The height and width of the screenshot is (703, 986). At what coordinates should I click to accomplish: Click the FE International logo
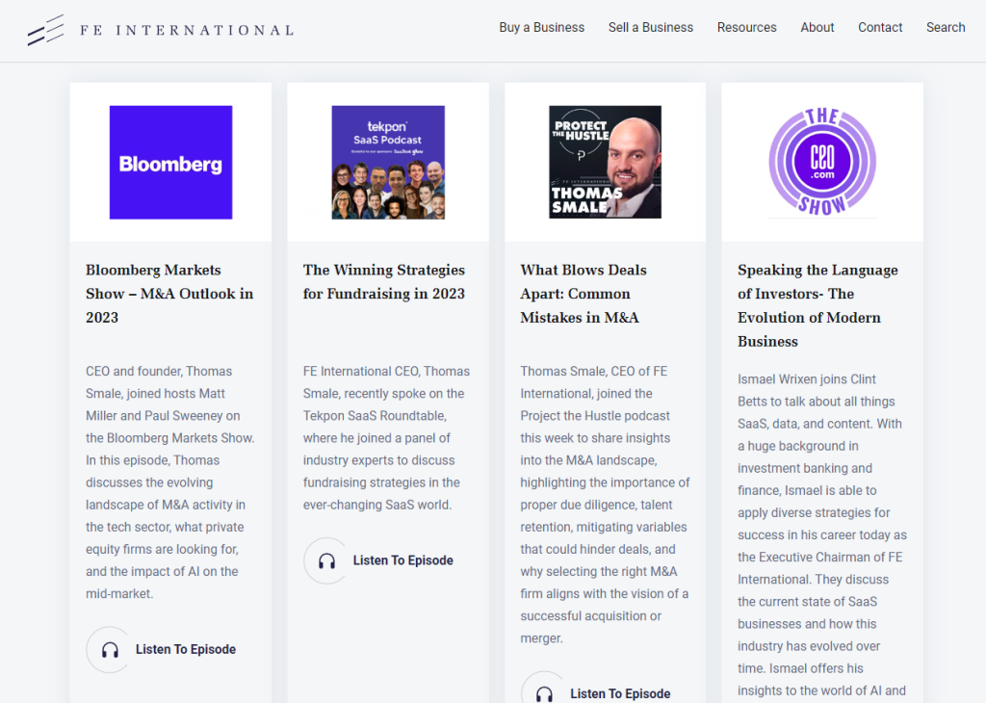(x=161, y=30)
